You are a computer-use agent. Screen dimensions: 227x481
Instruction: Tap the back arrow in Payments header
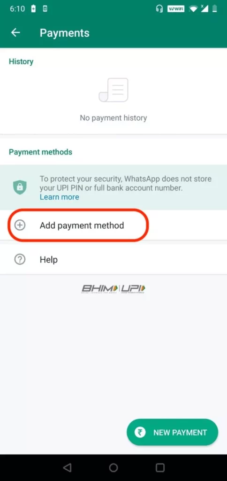click(15, 32)
